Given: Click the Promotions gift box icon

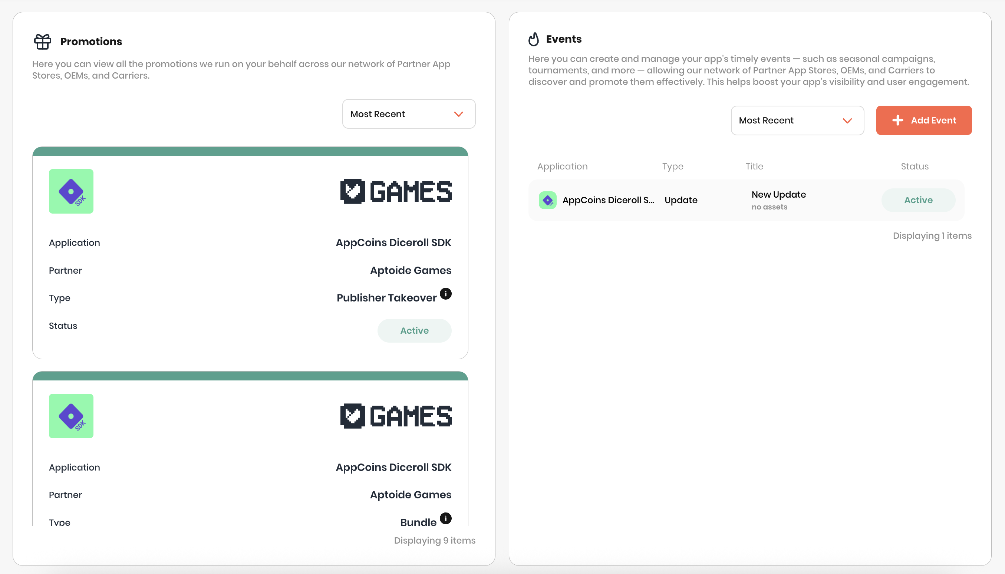Looking at the screenshot, I should point(42,42).
